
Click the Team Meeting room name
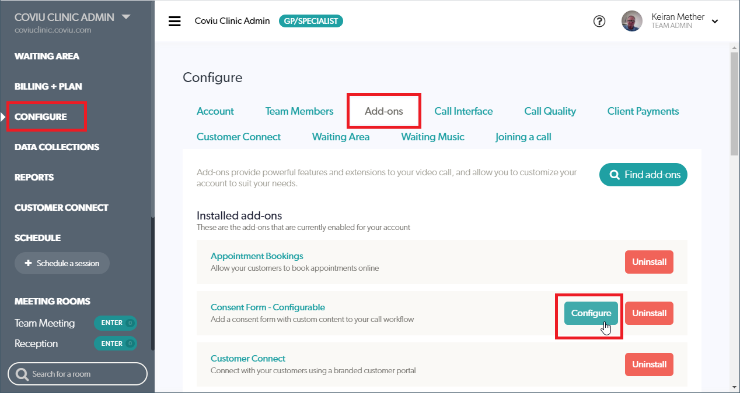[45, 323]
